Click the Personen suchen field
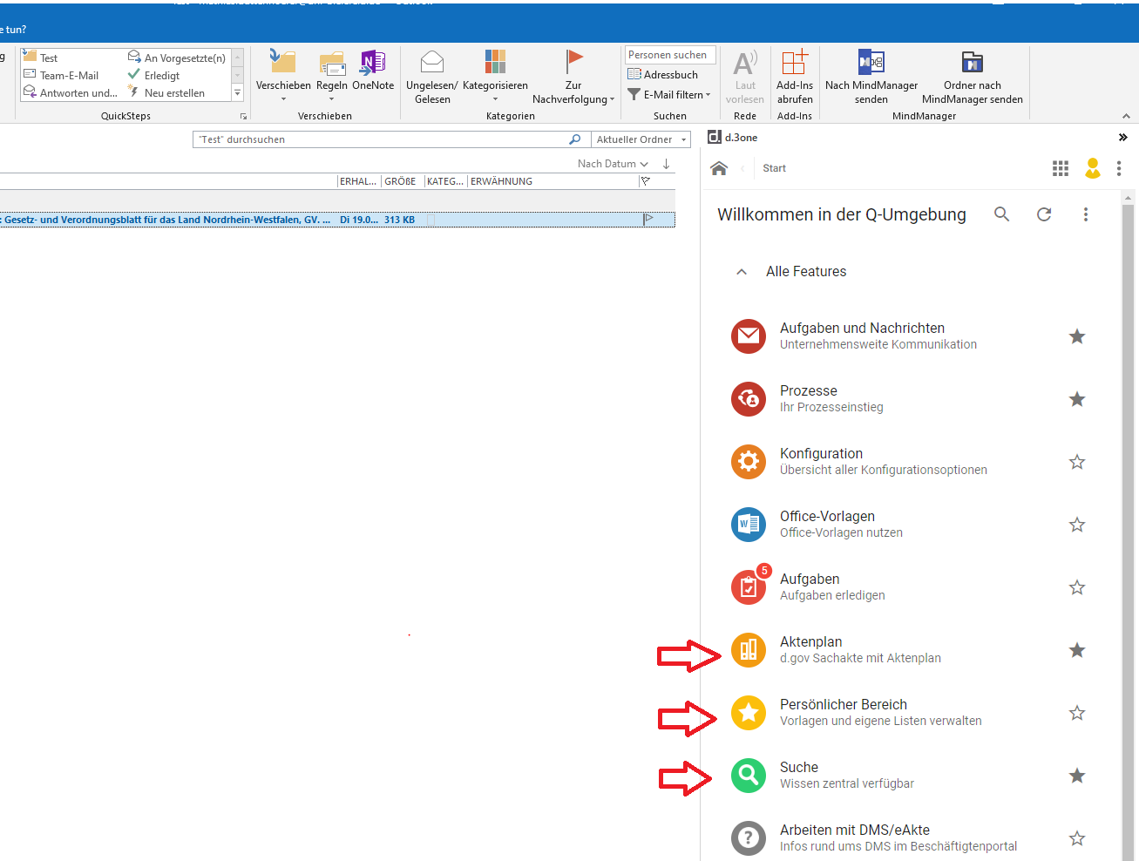Screen dimensions: 1139x861 (670, 55)
